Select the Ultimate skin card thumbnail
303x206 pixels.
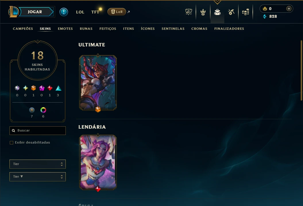coord(98,83)
